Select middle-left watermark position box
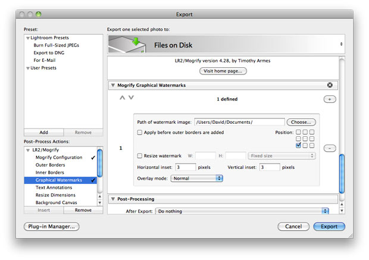Image resolution: width=369 pixels, height=260 pixels. (298, 139)
